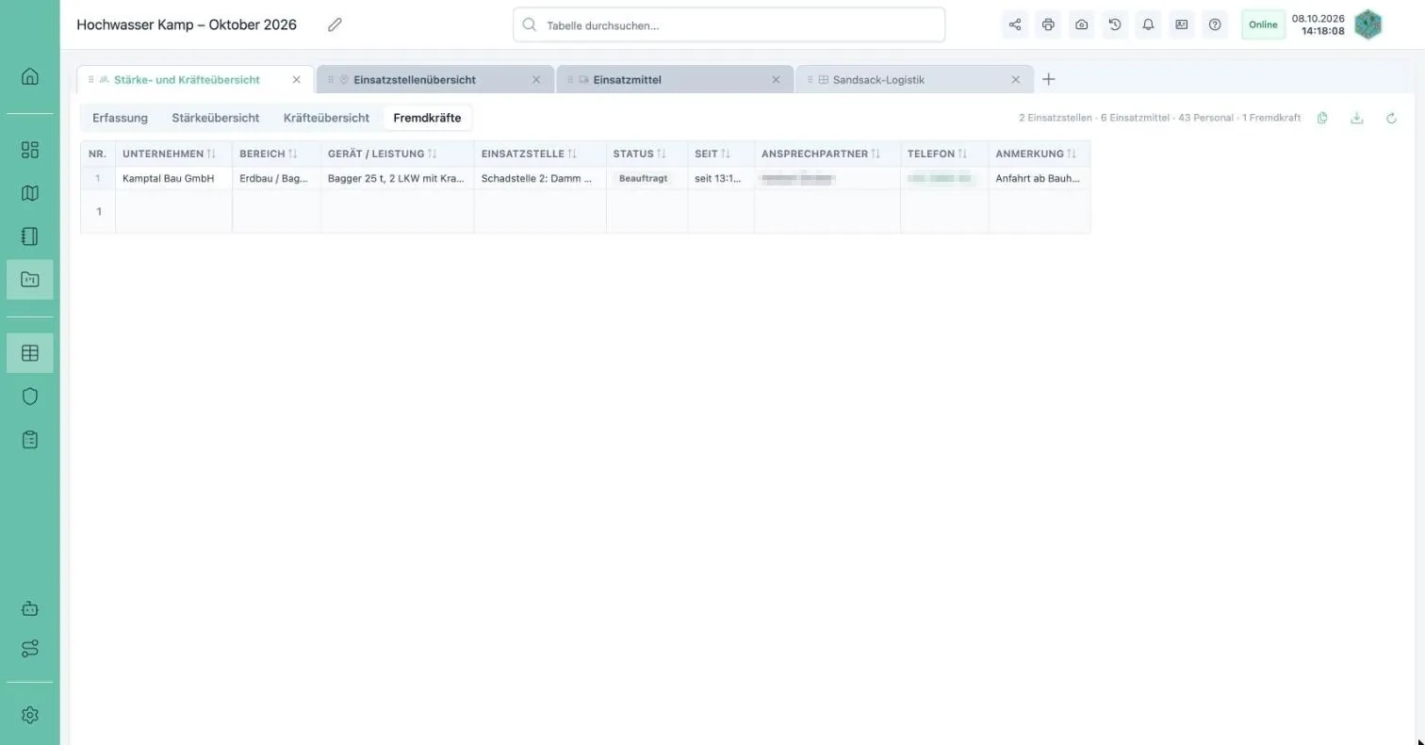Open the clipboard checklist icon in sidebar
This screenshot has height=745, width=1425.
[x=30, y=440]
